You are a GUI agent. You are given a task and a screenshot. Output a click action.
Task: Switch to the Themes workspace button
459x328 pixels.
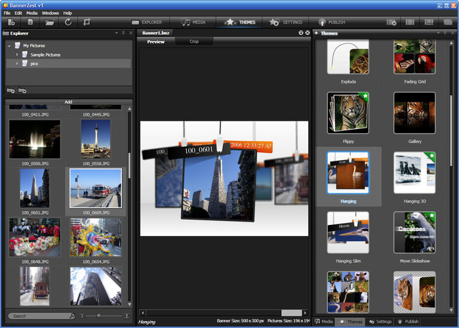(x=239, y=22)
